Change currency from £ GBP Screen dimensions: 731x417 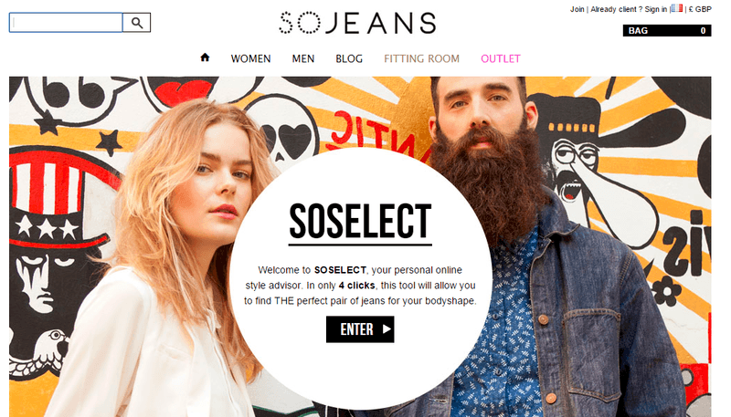(x=700, y=9)
